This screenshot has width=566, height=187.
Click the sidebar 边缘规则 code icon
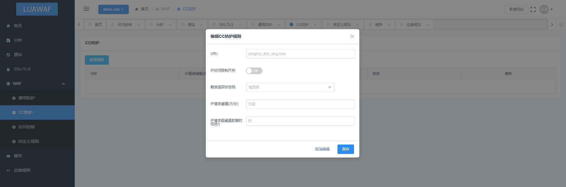[x=8, y=170]
